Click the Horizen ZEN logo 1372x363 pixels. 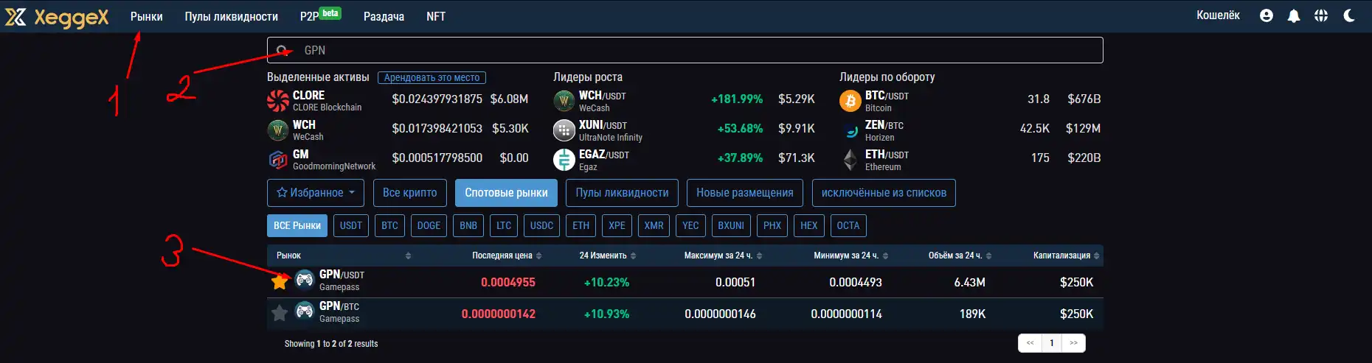850,130
